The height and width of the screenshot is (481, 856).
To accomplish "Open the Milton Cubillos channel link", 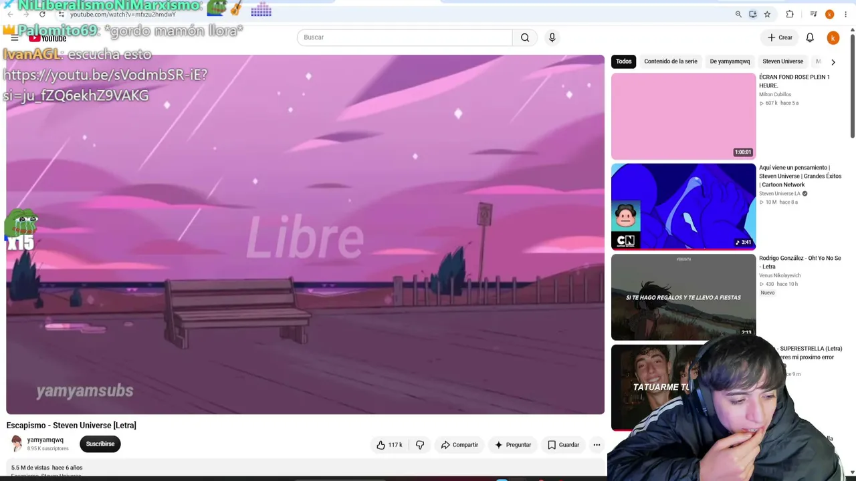I will coord(775,95).
